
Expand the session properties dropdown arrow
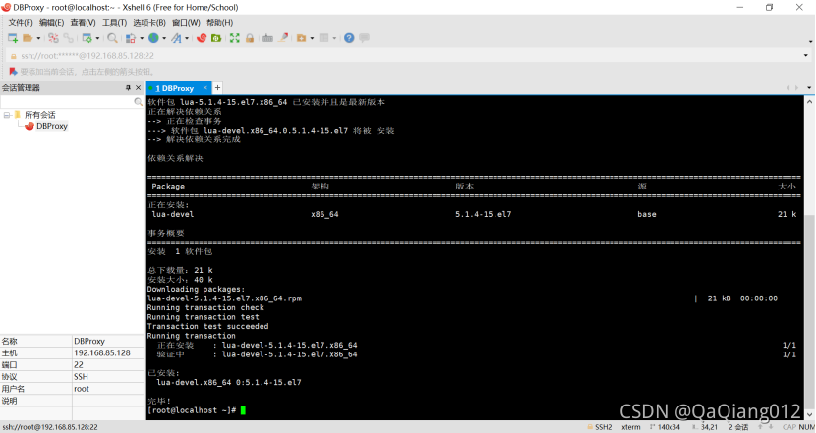(x=97, y=38)
